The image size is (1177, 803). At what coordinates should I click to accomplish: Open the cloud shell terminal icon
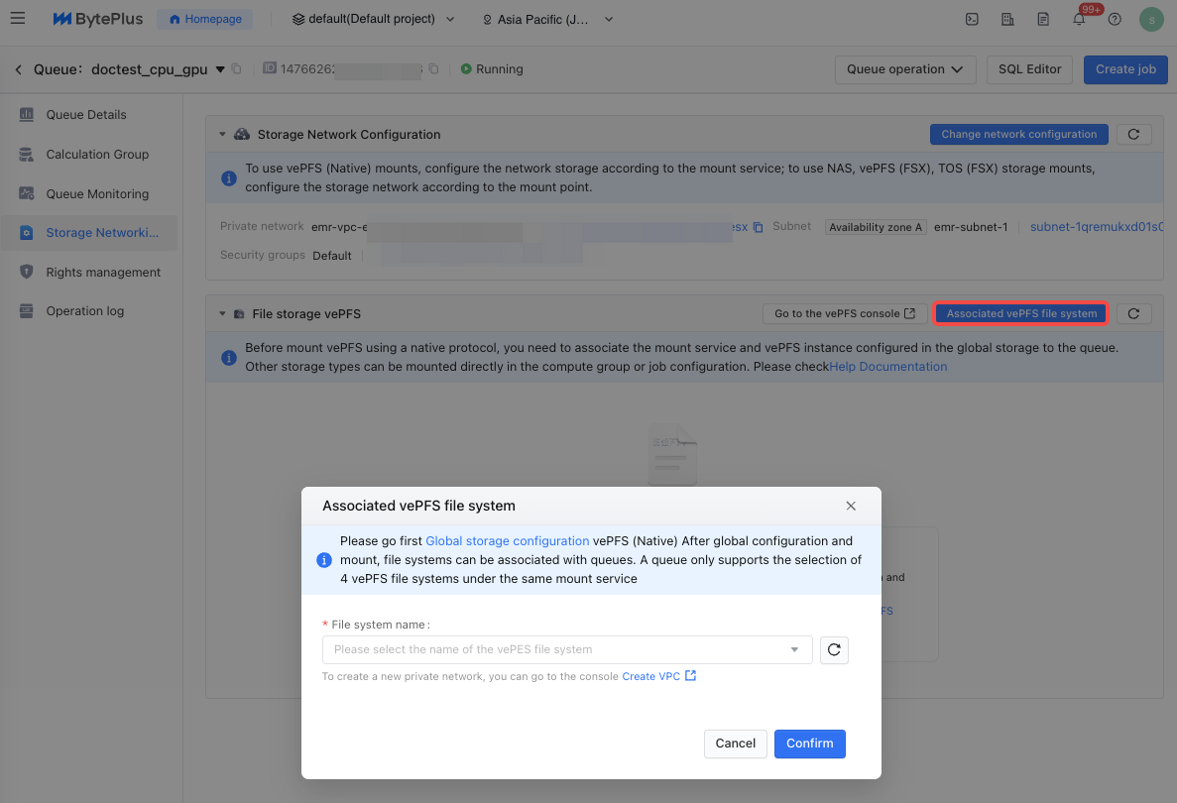[x=973, y=19]
